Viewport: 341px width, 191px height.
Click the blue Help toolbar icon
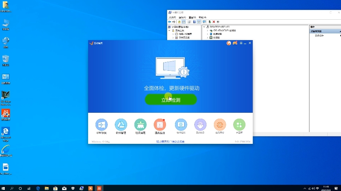click(194, 22)
